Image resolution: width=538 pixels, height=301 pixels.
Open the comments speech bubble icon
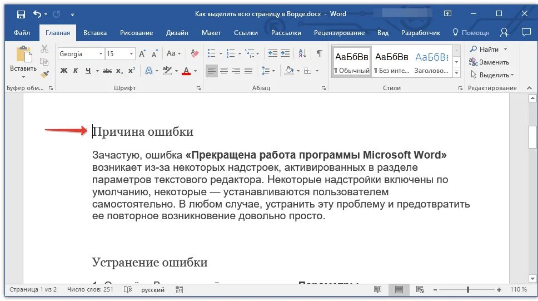(526, 32)
